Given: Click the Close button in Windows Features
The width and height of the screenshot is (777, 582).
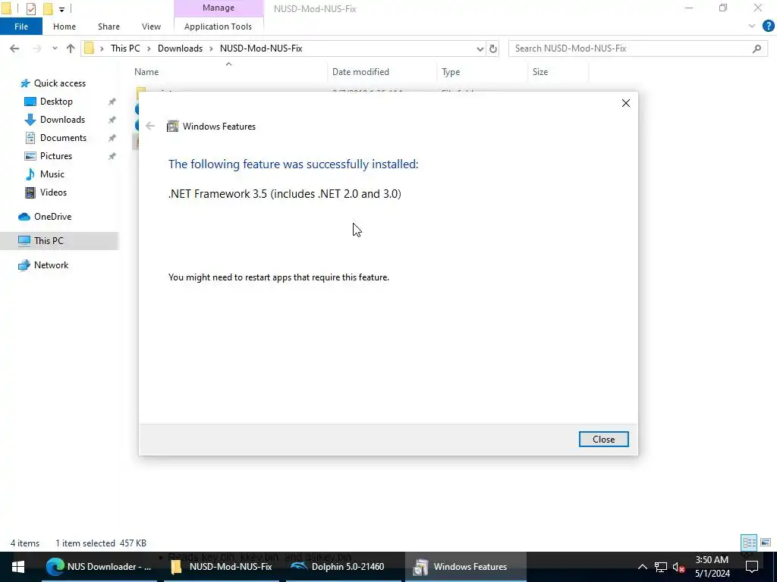Looking at the screenshot, I should pos(603,439).
